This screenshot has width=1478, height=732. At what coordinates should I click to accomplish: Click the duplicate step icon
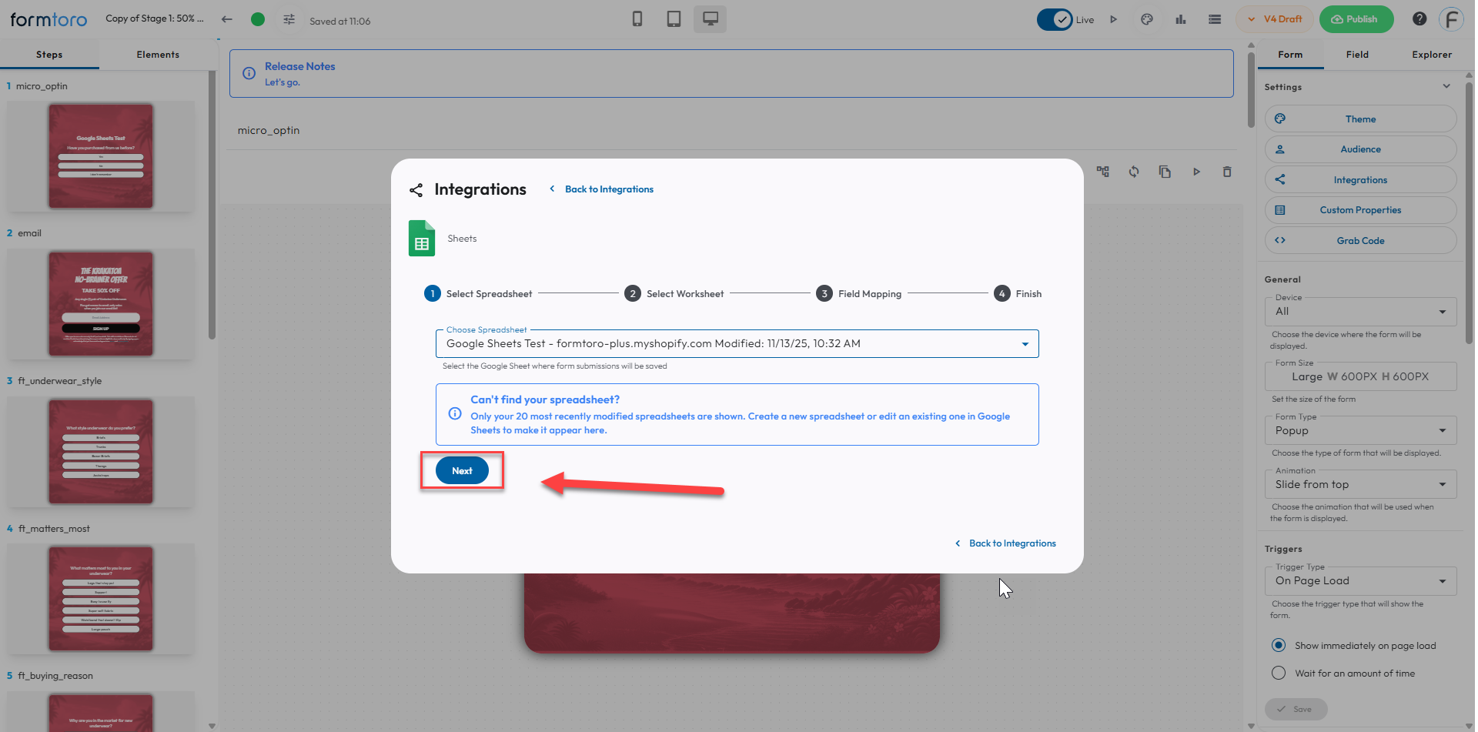pyautogui.click(x=1165, y=172)
